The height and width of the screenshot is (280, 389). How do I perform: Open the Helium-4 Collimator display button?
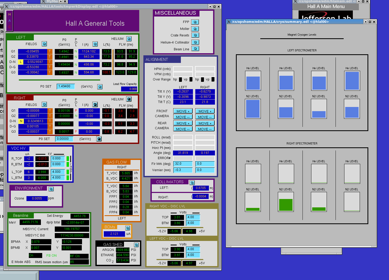(195, 42)
